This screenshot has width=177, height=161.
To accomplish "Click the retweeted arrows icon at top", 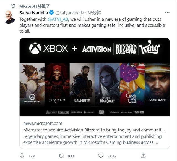I will 14,6.
